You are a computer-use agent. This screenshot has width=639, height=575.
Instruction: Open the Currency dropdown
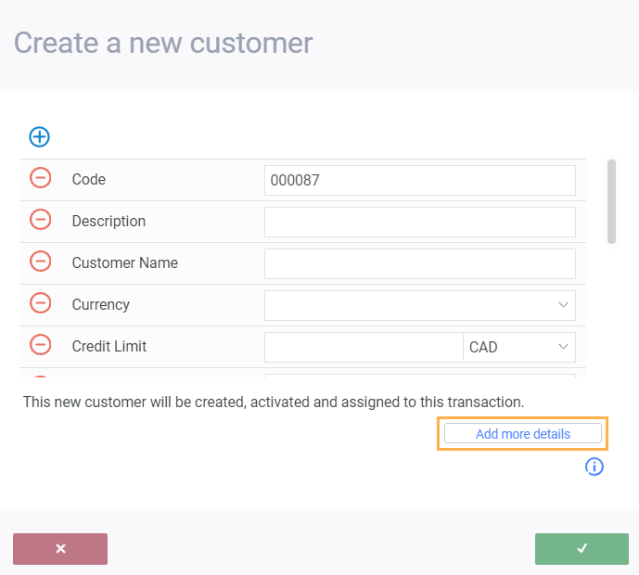[419, 305]
